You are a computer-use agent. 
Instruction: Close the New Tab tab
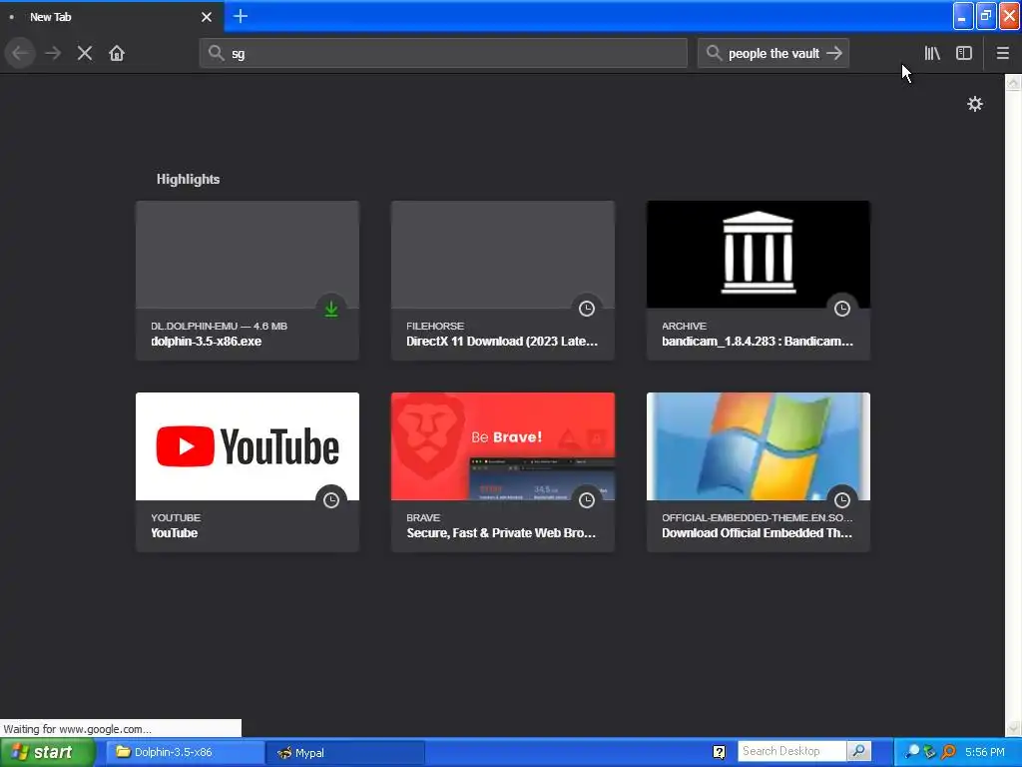point(206,17)
